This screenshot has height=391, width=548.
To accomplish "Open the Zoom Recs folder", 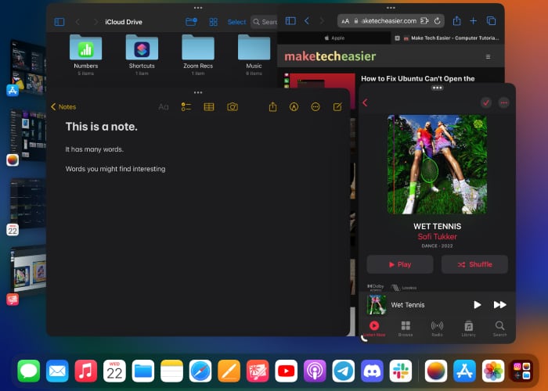I will pyautogui.click(x=198, y=55).
